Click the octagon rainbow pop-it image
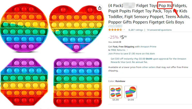 click(x=24, y=82)
